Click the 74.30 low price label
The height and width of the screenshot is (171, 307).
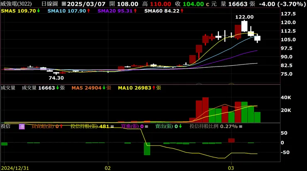coord(56,78)
